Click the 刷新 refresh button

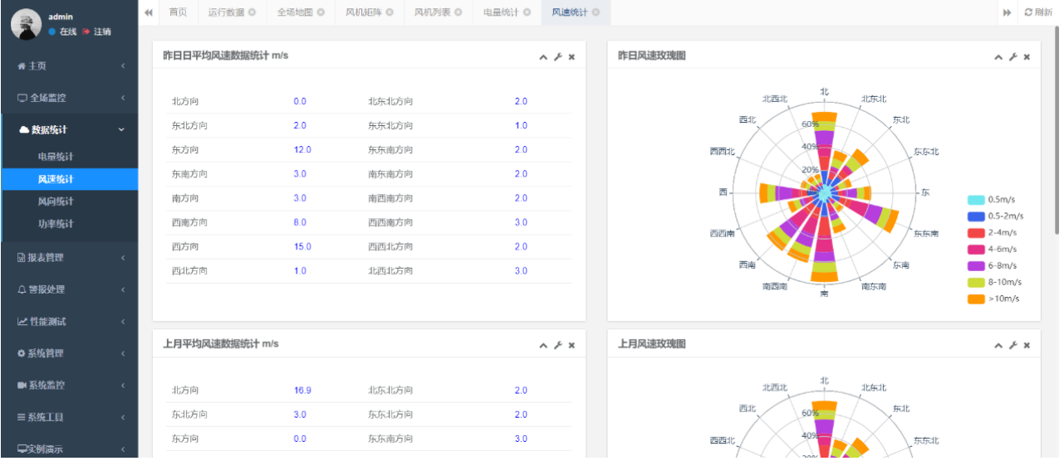(1038, 12)
